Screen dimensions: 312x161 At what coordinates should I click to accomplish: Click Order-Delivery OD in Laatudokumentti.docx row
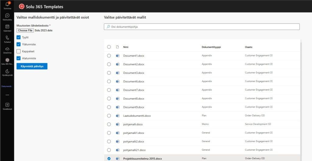click(255, 116)
